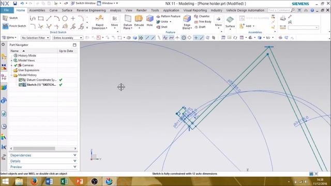Toggle the spline snap option

pos(171,38)
